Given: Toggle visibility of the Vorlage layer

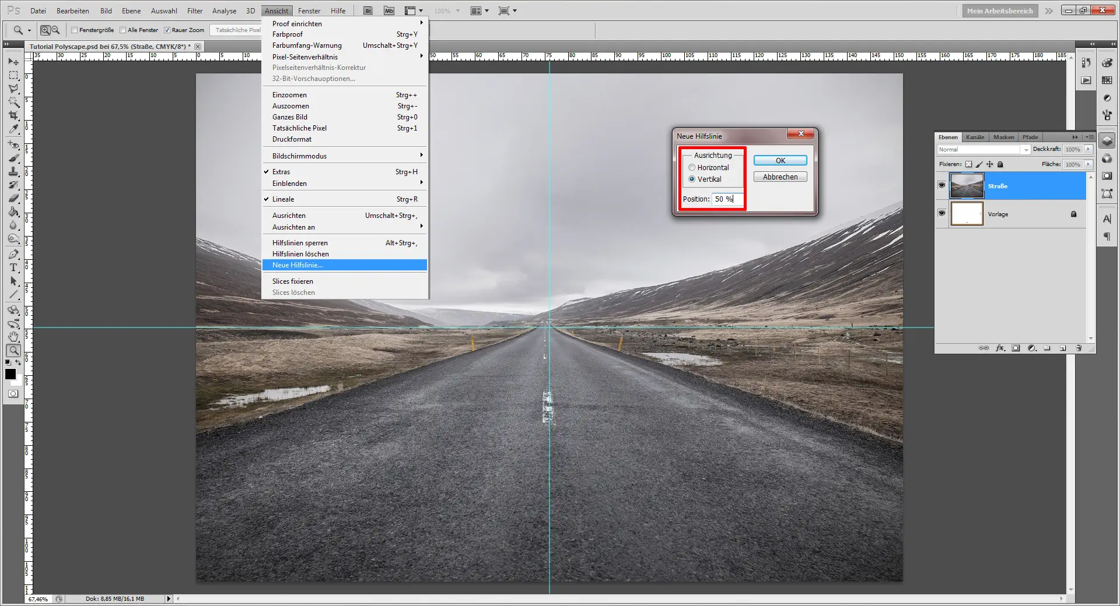Looking at the screenshot, I should (x=942, y=214).
